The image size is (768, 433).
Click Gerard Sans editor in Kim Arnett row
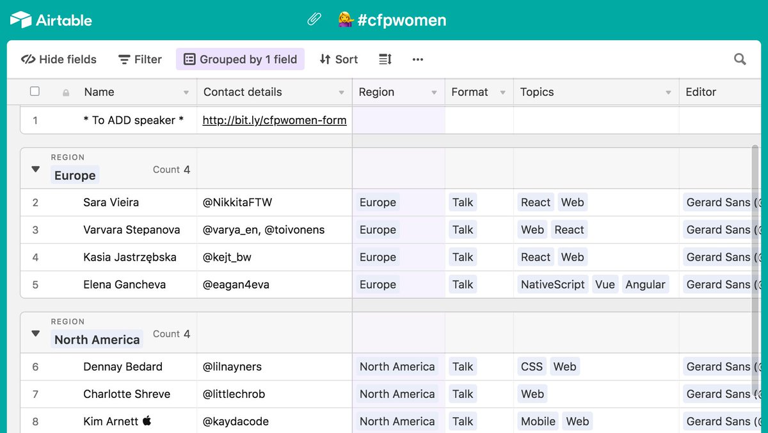[x=723, y=422]
